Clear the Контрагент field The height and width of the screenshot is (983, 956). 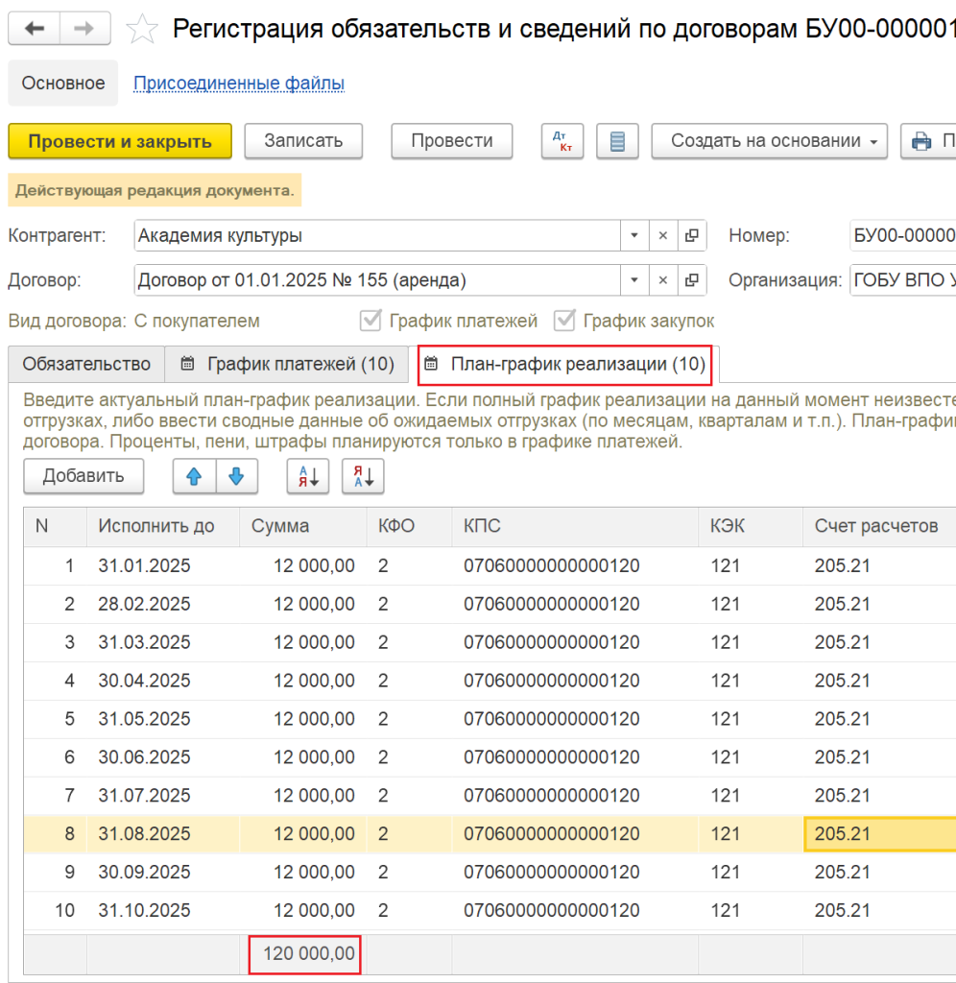[x=662, y=236]
